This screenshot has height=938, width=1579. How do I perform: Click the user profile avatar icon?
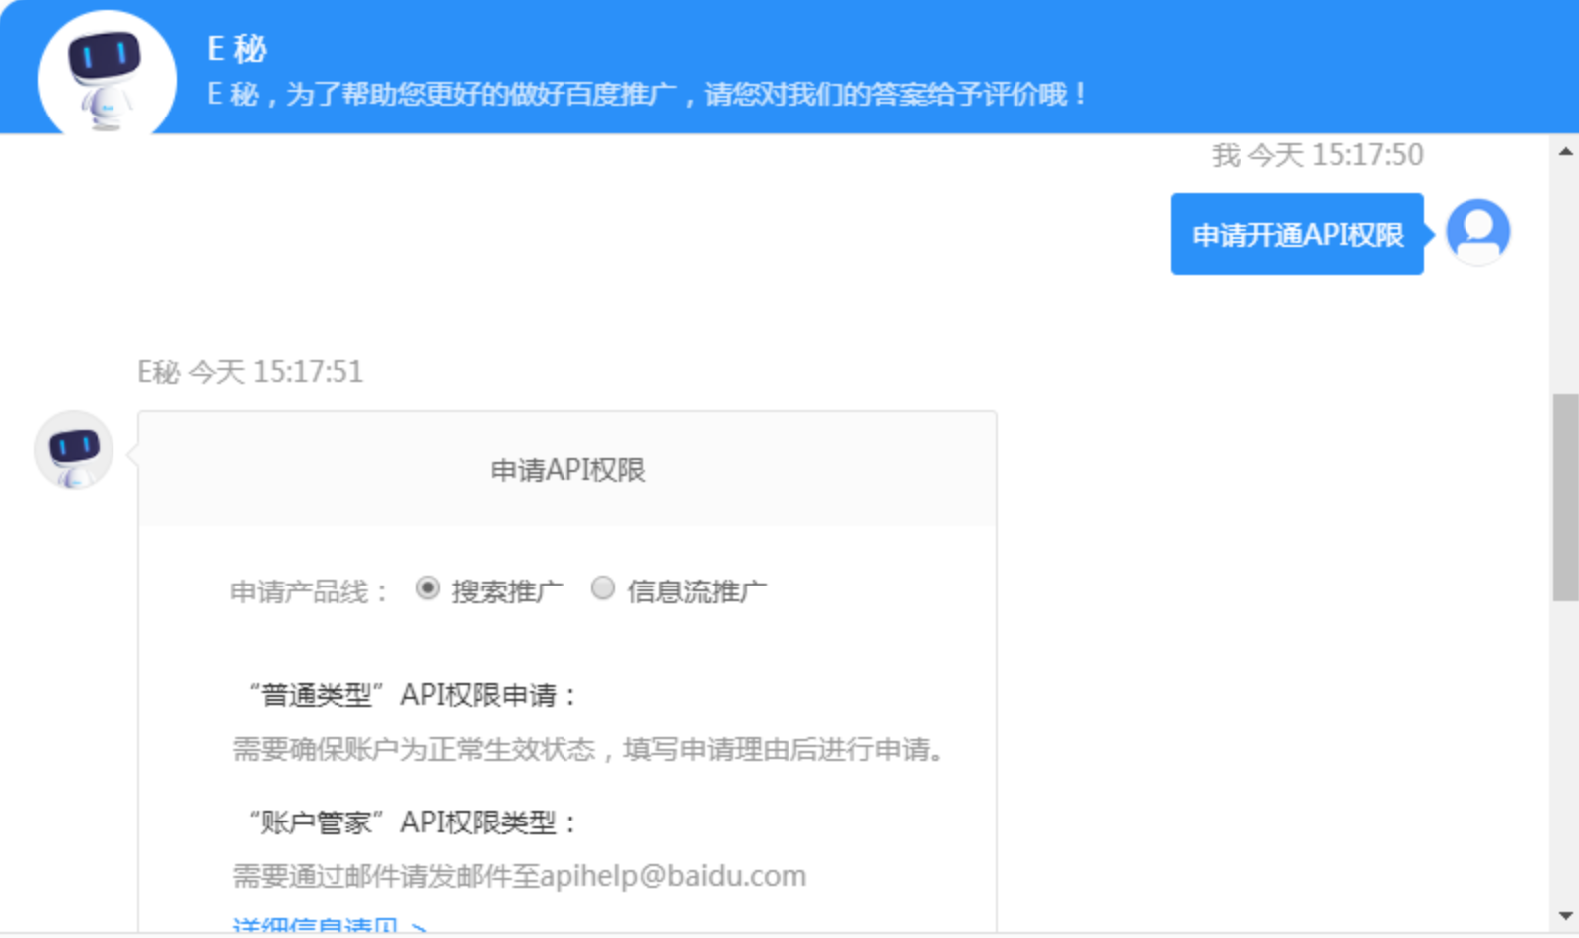pyautogui.click(x=1477, y=232)
